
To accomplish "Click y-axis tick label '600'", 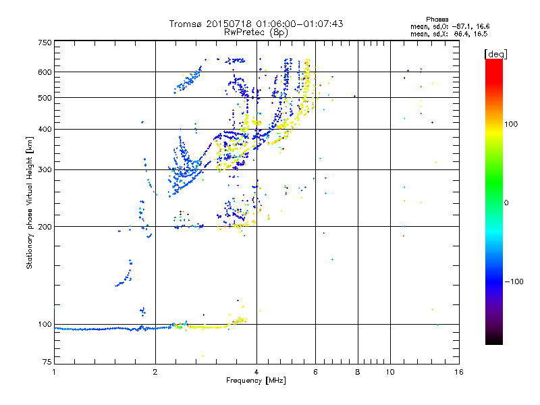I will click(45, 72).
